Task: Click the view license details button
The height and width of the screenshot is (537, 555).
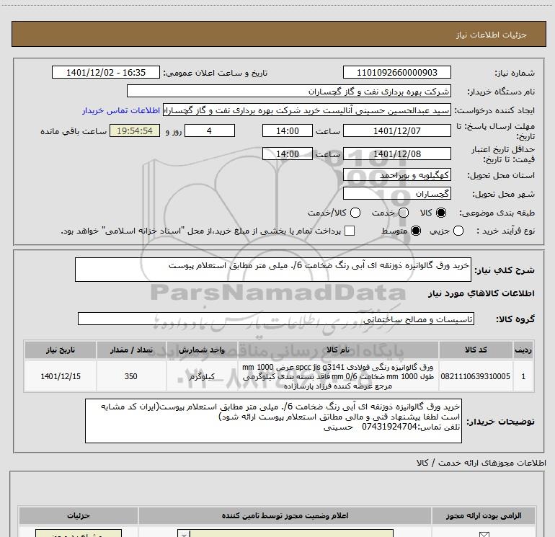Action: (x=79, y=534)
